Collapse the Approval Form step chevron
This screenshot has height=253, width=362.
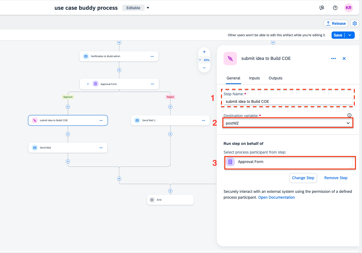(88, 84)
